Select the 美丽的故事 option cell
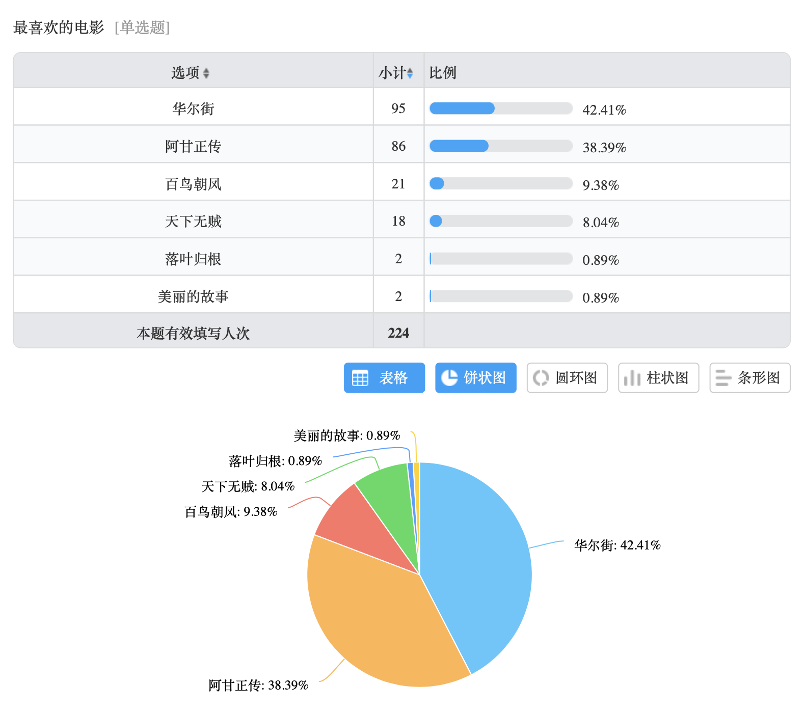This screenshot has width=806, height=712. tap(193, 295)
